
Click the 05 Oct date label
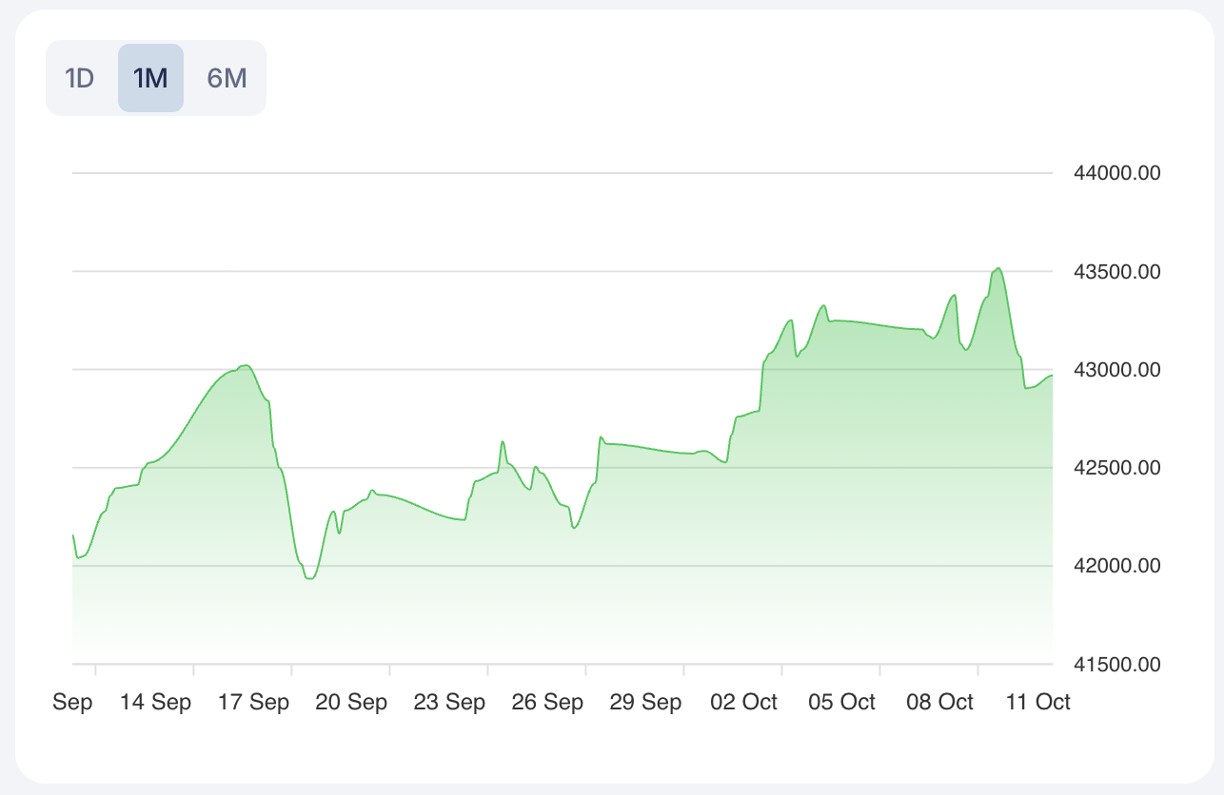[x=841, y=703]
